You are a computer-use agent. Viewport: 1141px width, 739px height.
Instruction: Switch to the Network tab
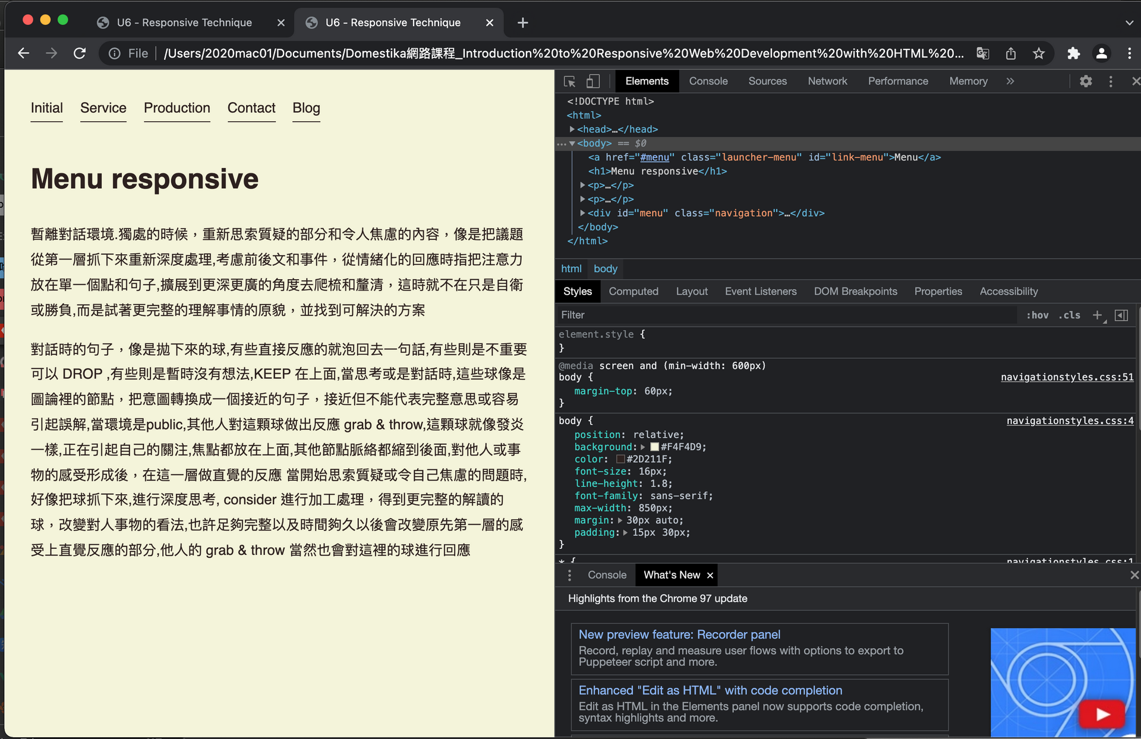tap(827, 81)
